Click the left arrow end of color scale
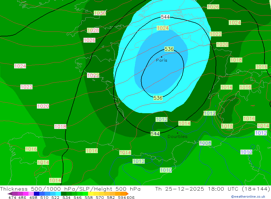271x199 pixels. 10,194
